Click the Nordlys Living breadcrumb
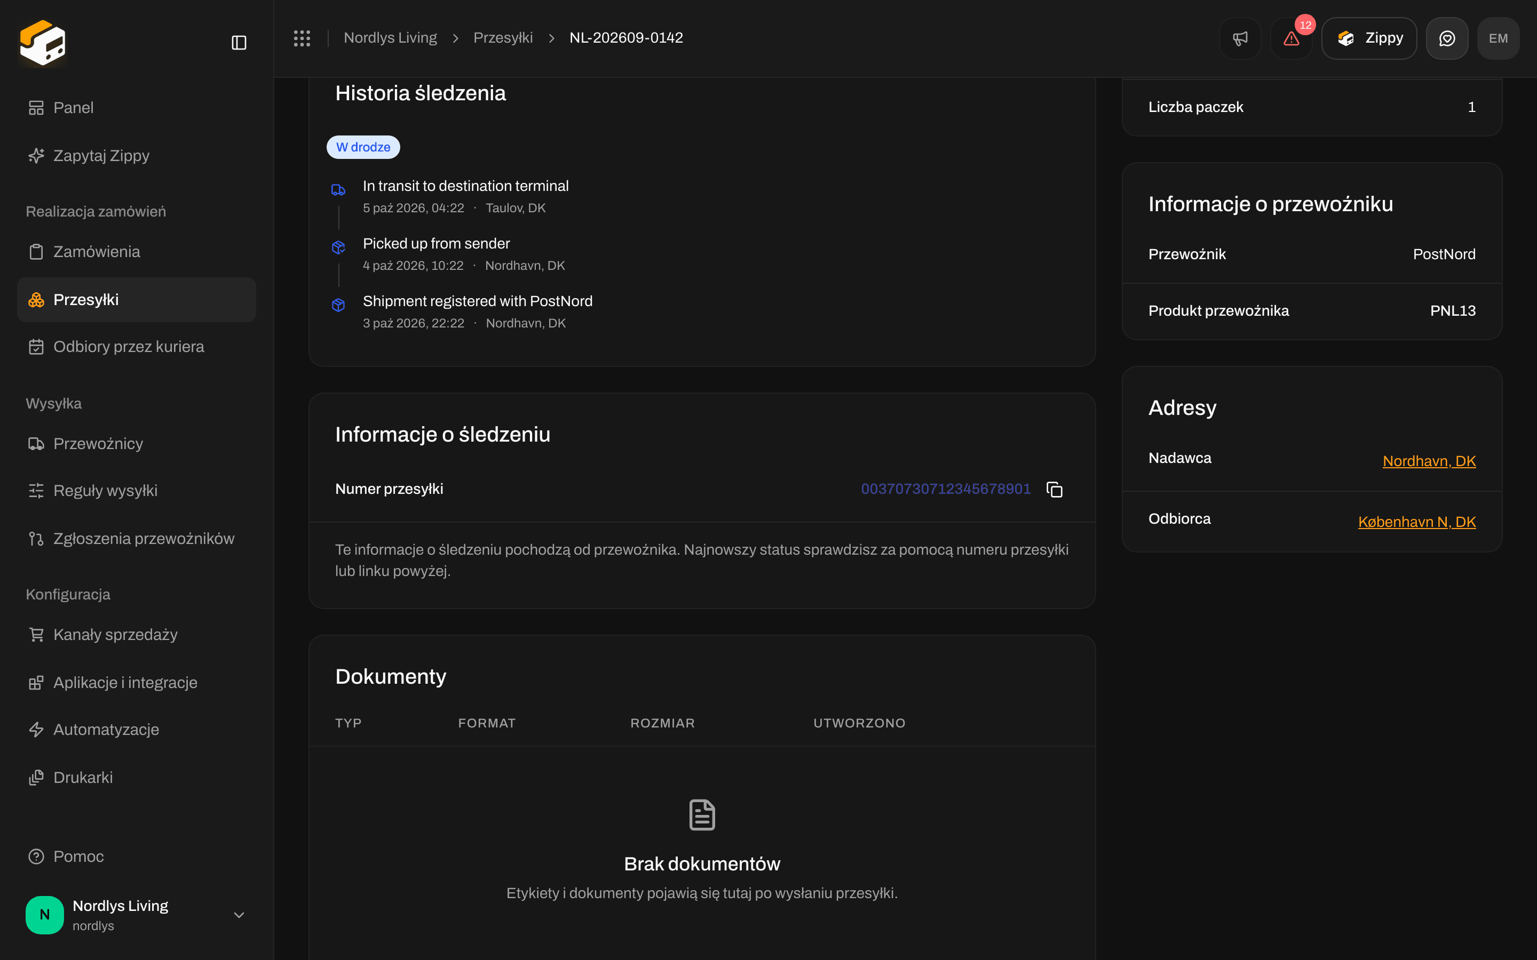Viewport: 1537px width, 960px height. coord(390,37)
